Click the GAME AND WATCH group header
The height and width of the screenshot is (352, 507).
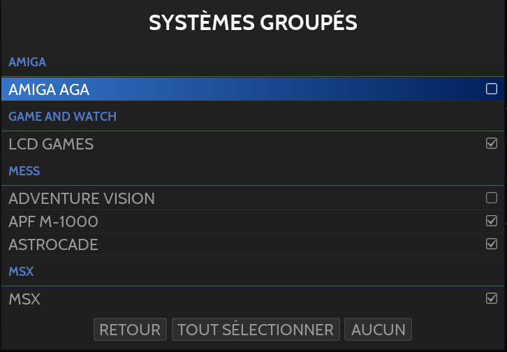[62, 117]
